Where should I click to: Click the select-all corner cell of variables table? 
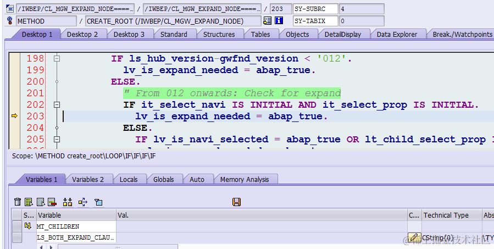(17, 215)
